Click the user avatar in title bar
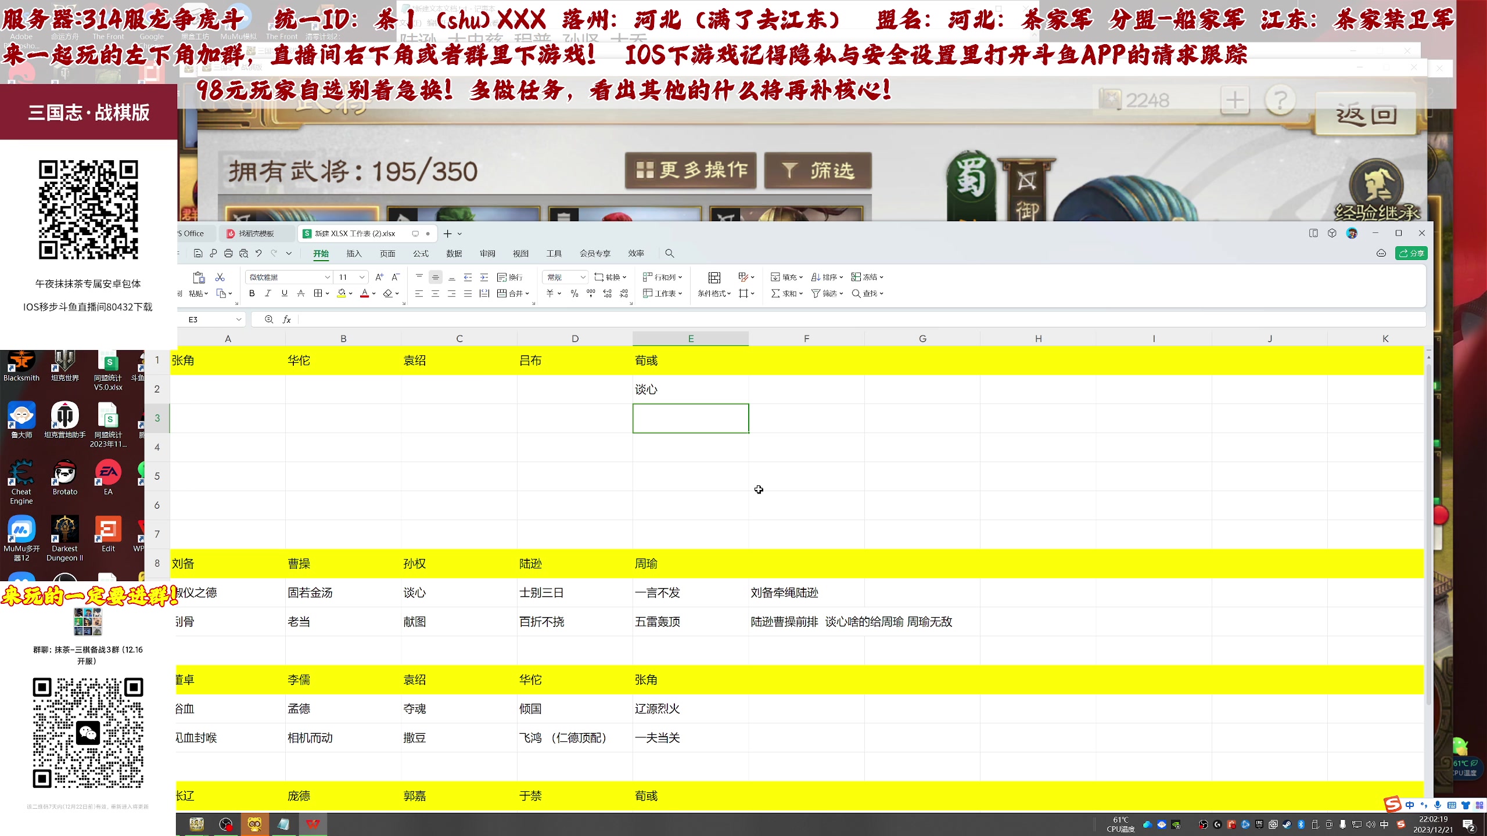The height and width of the screenshot is (836, 1487). [x=1352, y=233]
